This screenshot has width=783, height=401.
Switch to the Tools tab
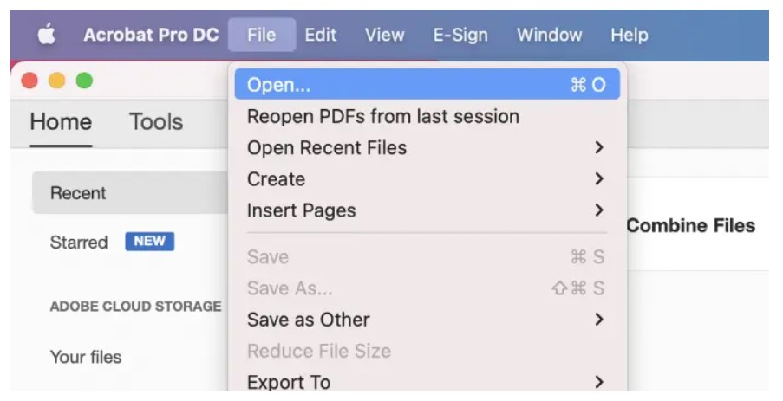pos(156,122)
